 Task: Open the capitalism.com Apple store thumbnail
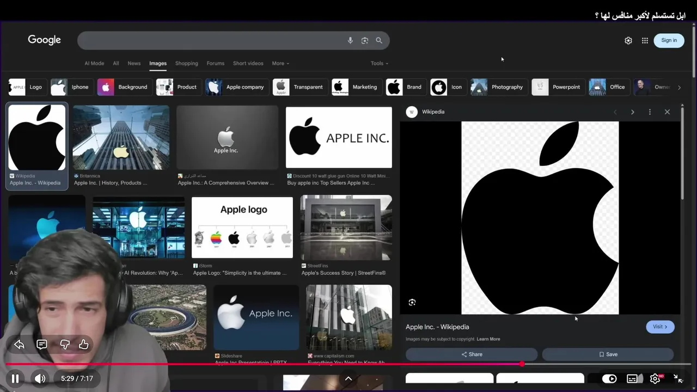349,317
